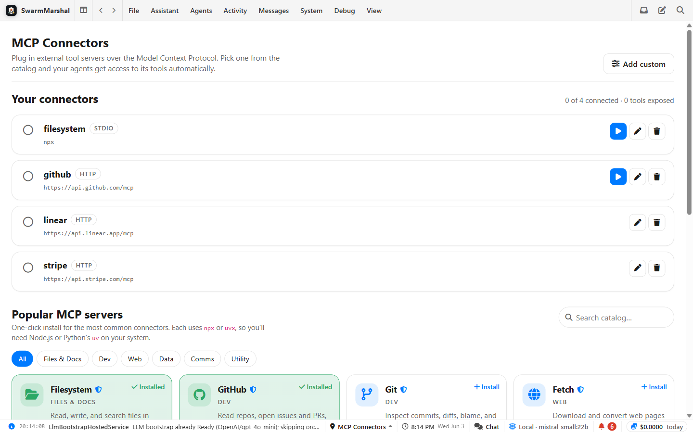Viewport: 693px width, 433px height.
Task: Delete the stripe connector
Action: [657, 268]
